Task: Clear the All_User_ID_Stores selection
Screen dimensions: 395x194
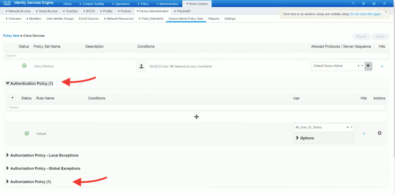Action: [x=348, y=127]
